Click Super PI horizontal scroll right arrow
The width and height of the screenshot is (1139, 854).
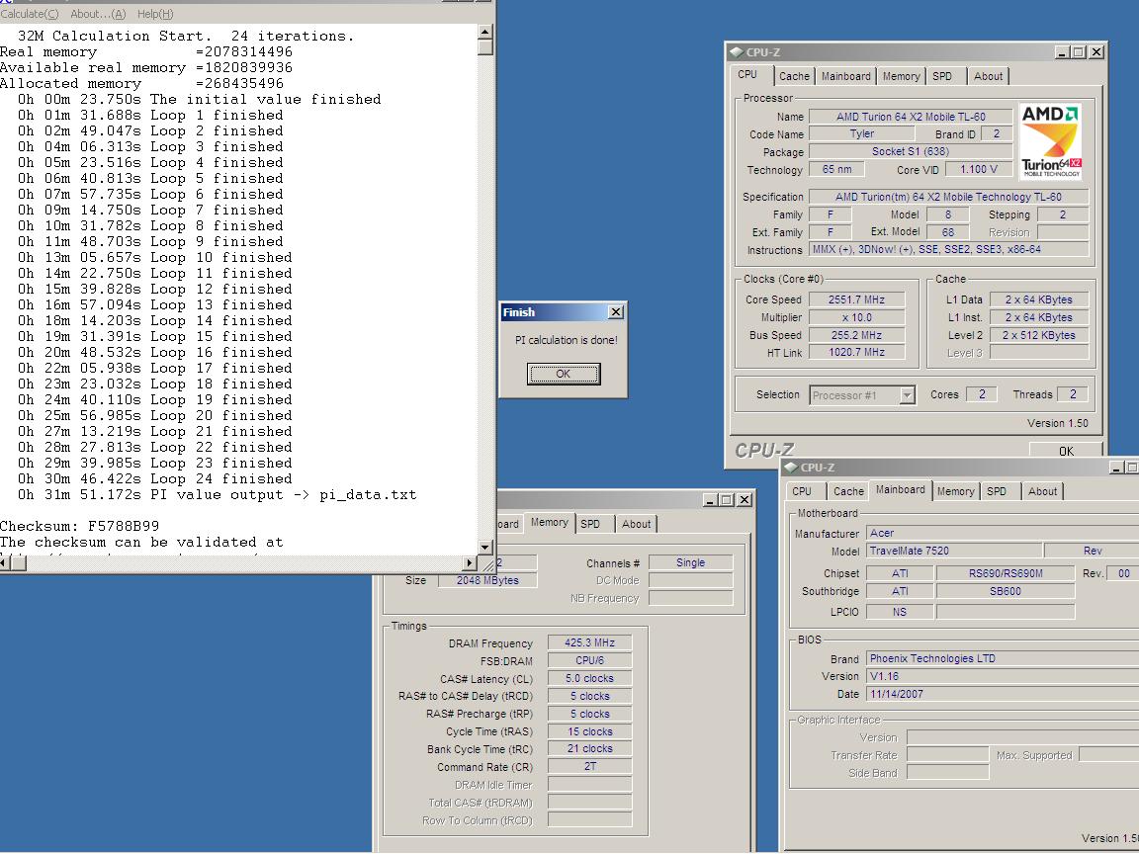(x=470, y=562)
